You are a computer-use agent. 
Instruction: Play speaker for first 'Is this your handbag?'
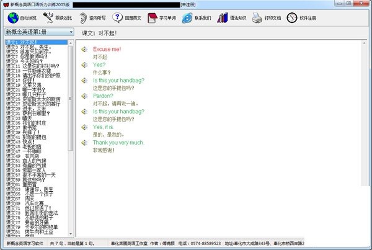[84, 81]
